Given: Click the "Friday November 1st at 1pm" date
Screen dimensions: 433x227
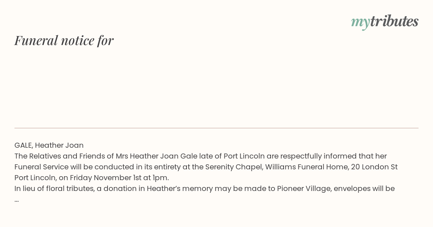Looking at the screenshot, I should point(119,178).
